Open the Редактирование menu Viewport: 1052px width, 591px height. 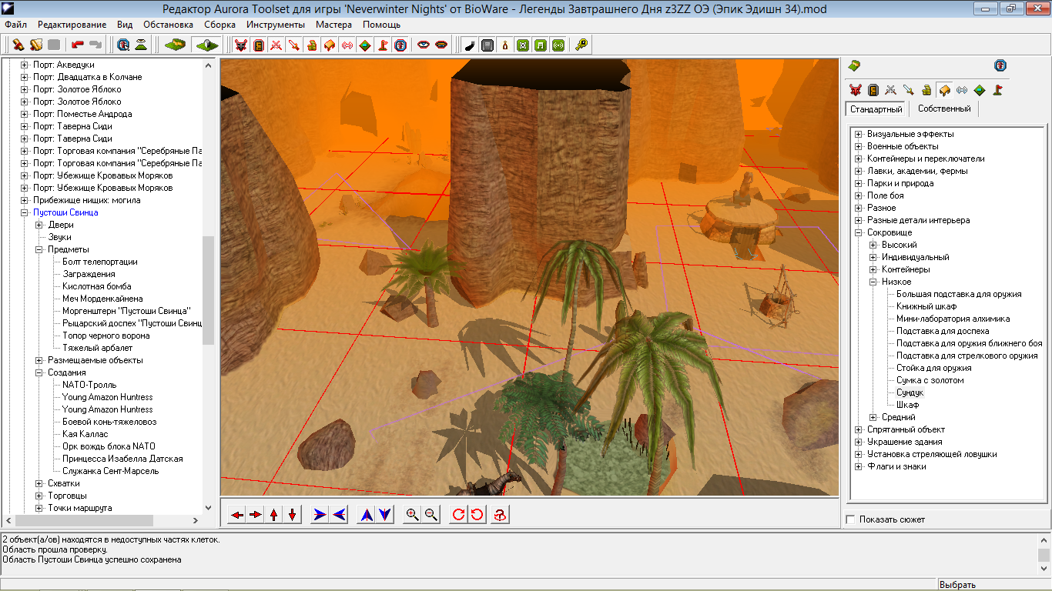72,25
